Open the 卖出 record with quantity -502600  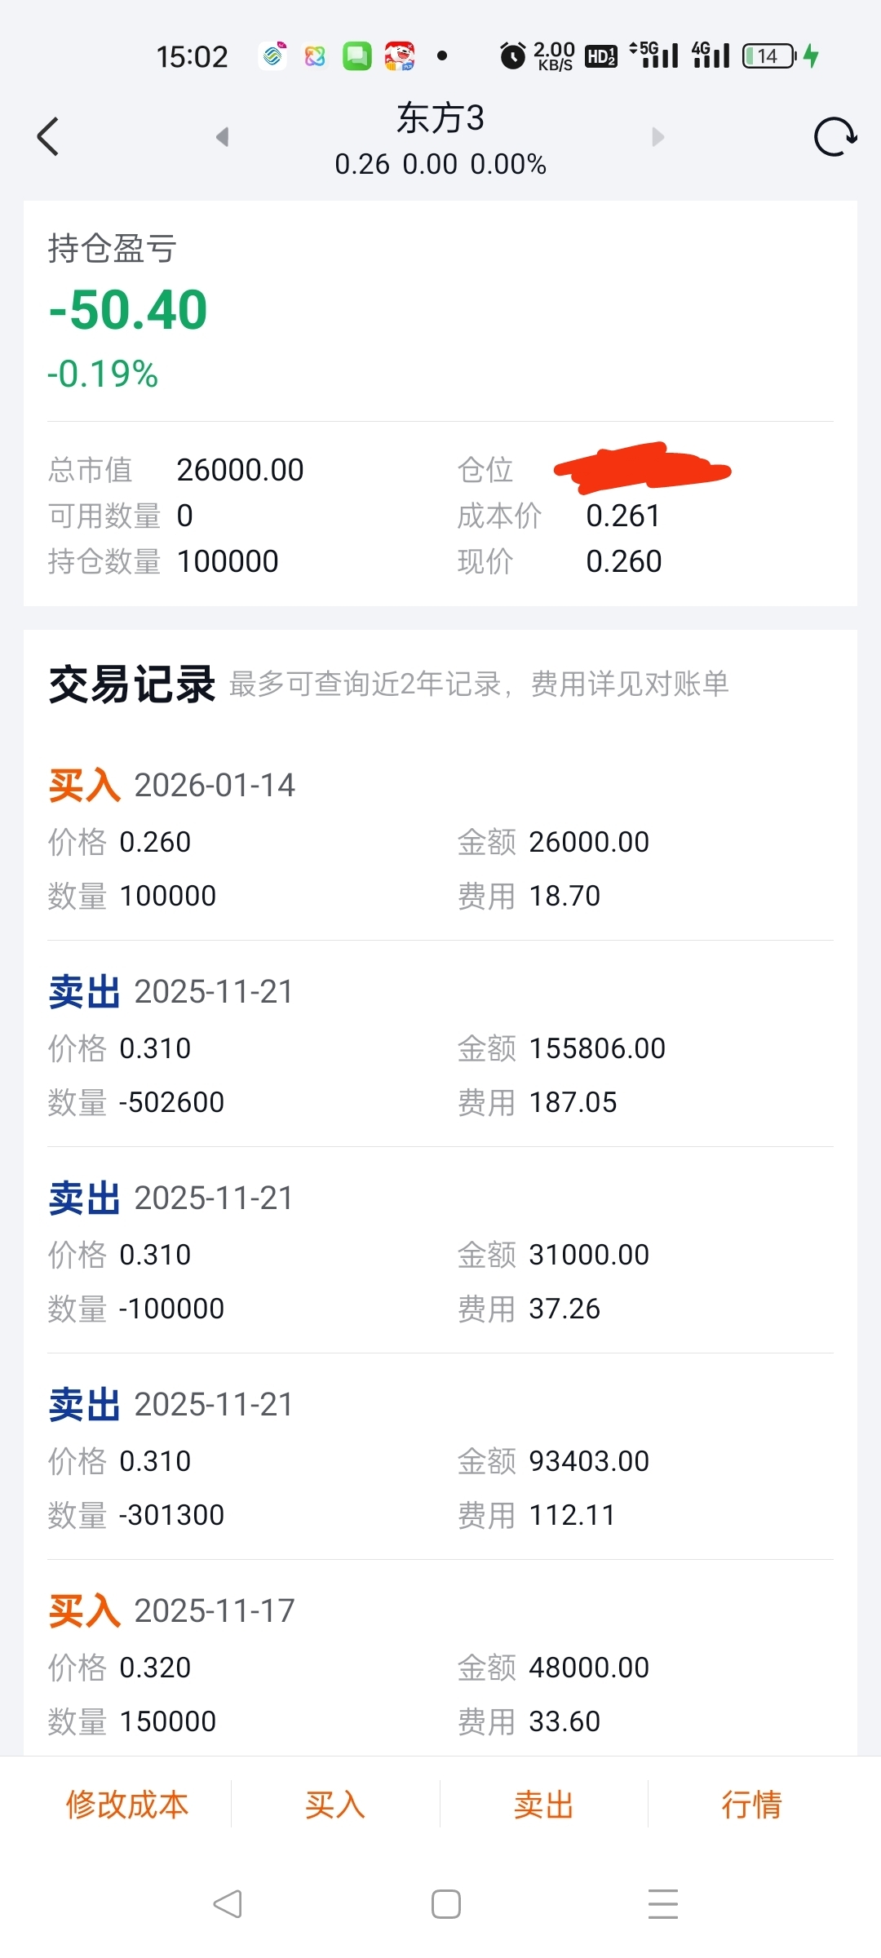[x=440, y=1046]
